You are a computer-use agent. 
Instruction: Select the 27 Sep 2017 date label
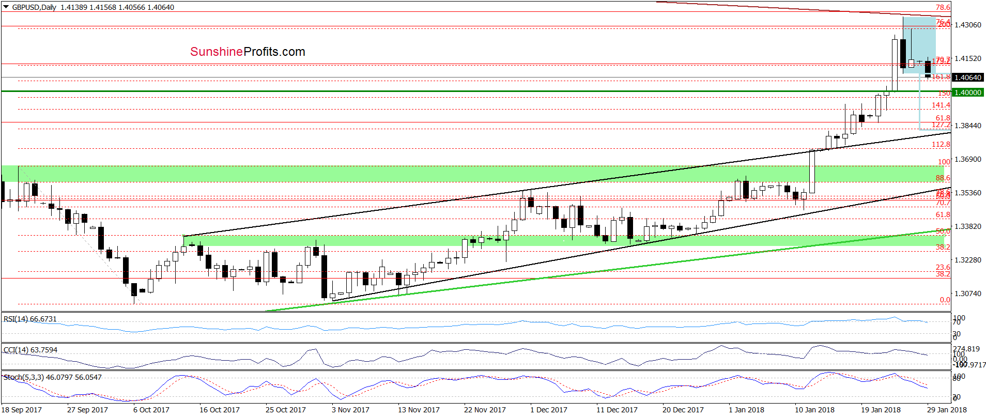[87, 410]
